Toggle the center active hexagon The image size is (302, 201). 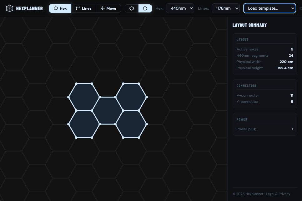point(108,111)
